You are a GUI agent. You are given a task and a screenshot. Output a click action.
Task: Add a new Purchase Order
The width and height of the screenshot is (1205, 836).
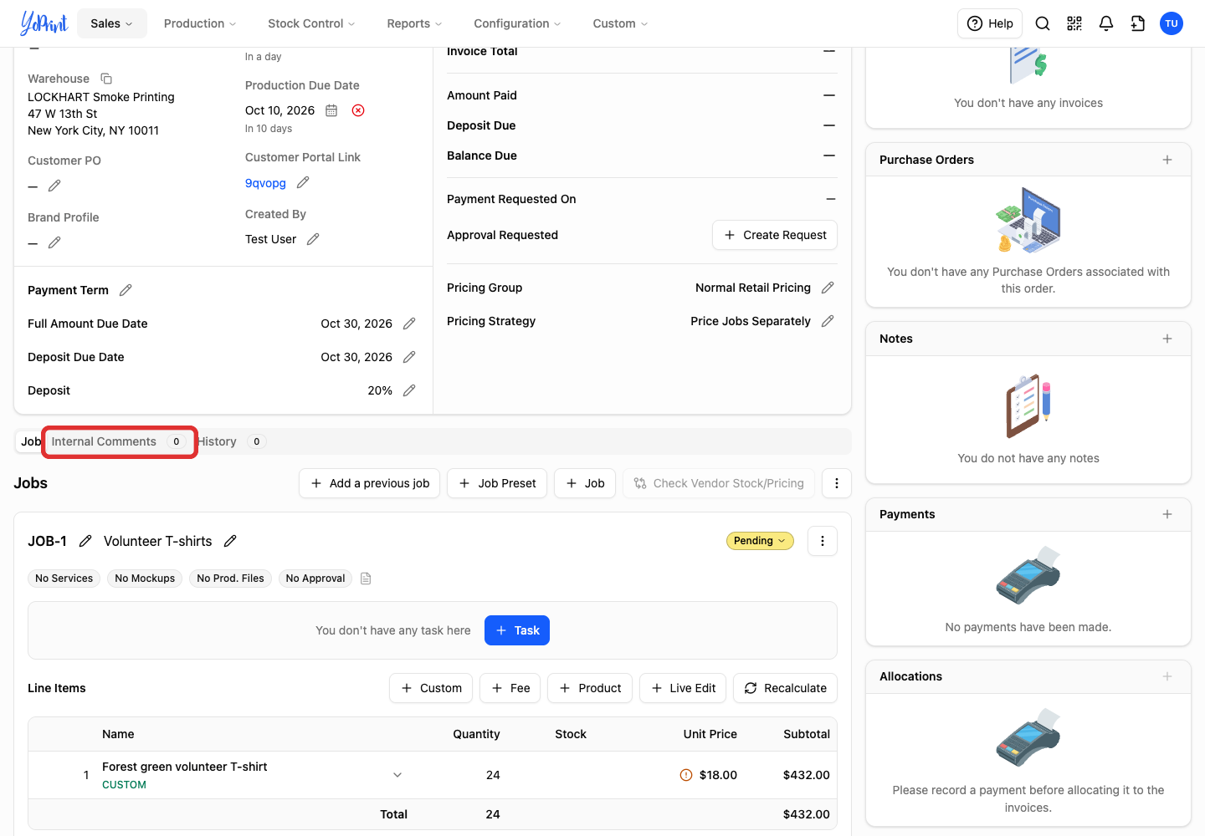1167,160
